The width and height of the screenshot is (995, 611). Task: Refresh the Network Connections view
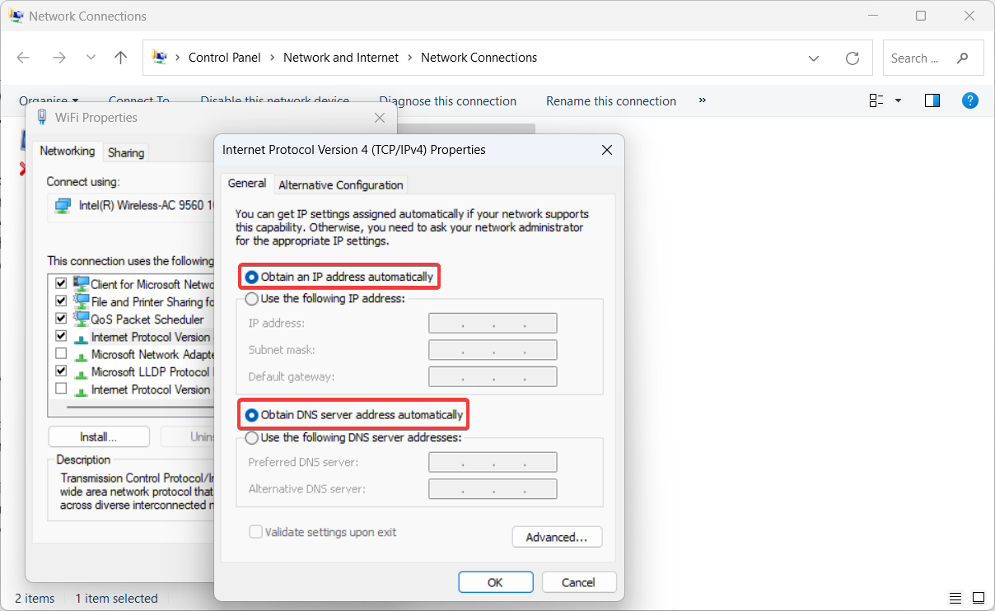click(x=853, y=58)
